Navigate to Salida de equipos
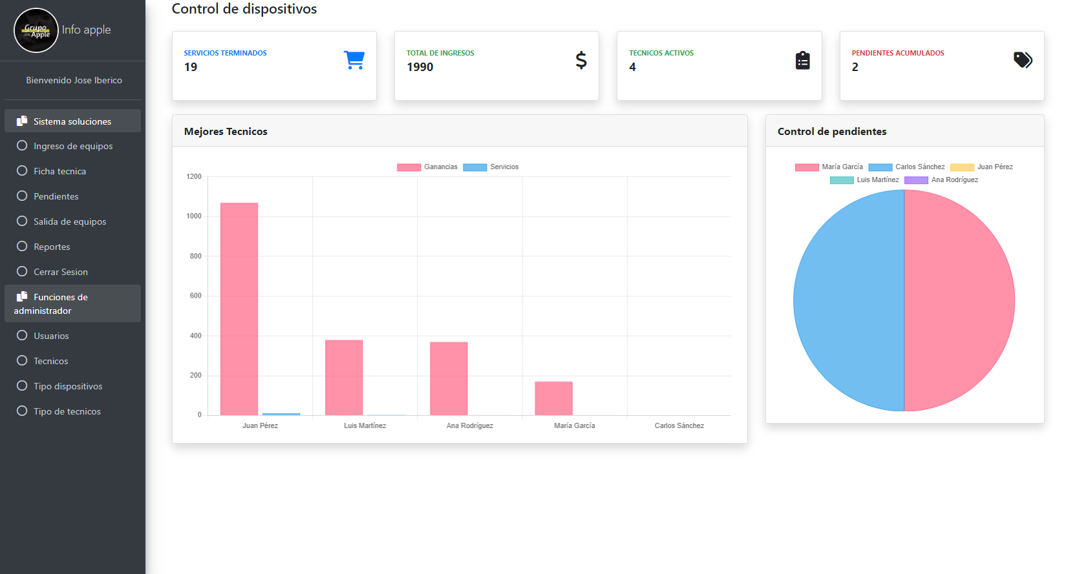The image size is (1086, 574). point(72,221)
